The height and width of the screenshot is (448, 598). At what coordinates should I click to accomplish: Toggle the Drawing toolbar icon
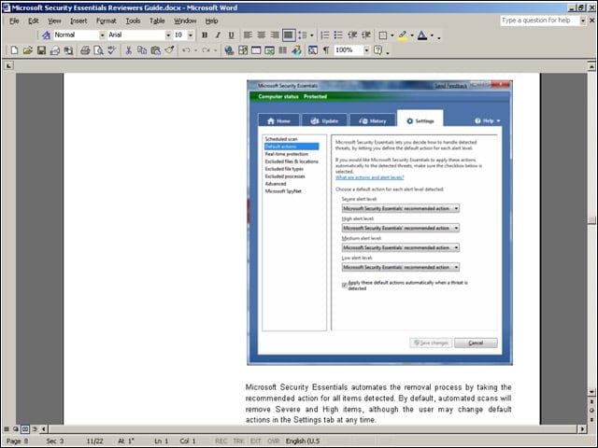tap(296, 50)
